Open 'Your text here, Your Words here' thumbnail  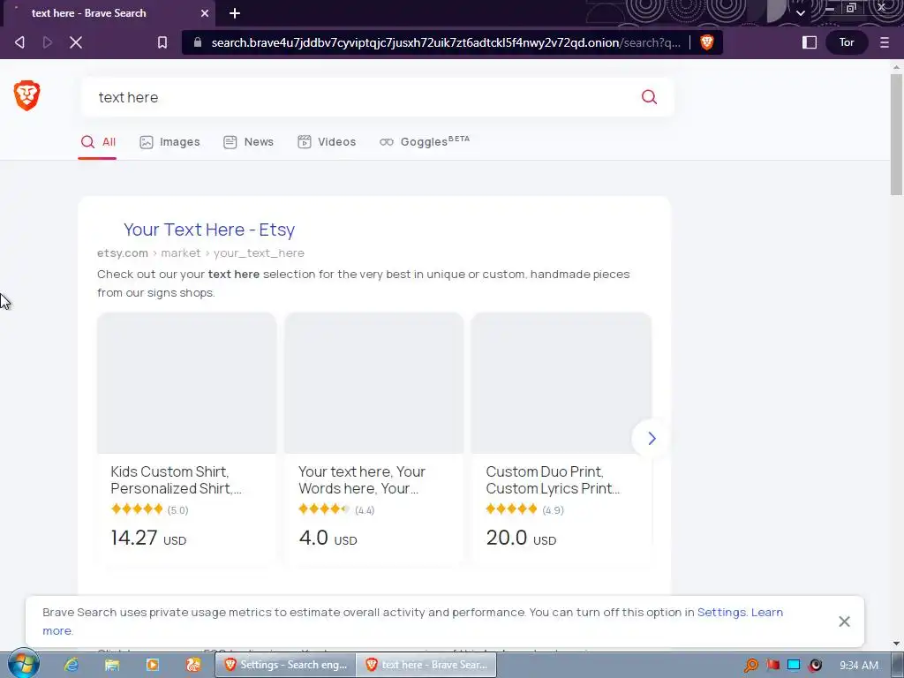(373, 383)
